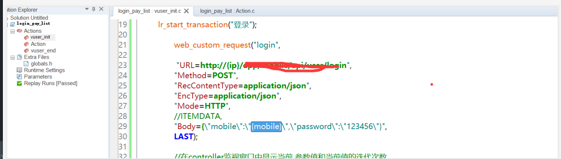Click the login_pay_list script icon
This screenshot has height=159, width=561.
[x=12, y=24]
